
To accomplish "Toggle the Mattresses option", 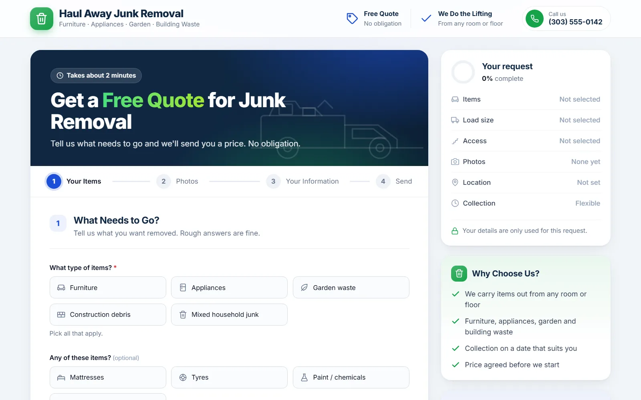I will (x=108, y=378).
